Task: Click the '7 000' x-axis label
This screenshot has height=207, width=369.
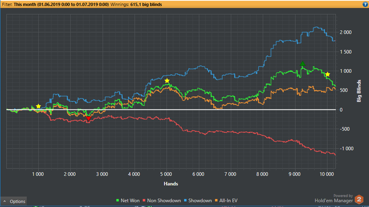Action: tap(230, 174)
